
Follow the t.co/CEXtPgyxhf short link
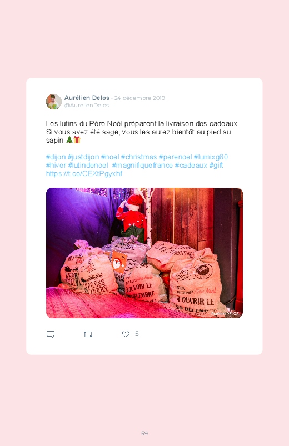coord(84,173)
